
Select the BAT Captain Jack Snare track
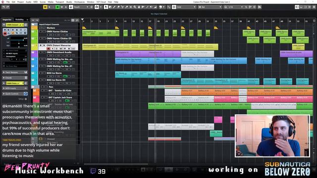60,97
